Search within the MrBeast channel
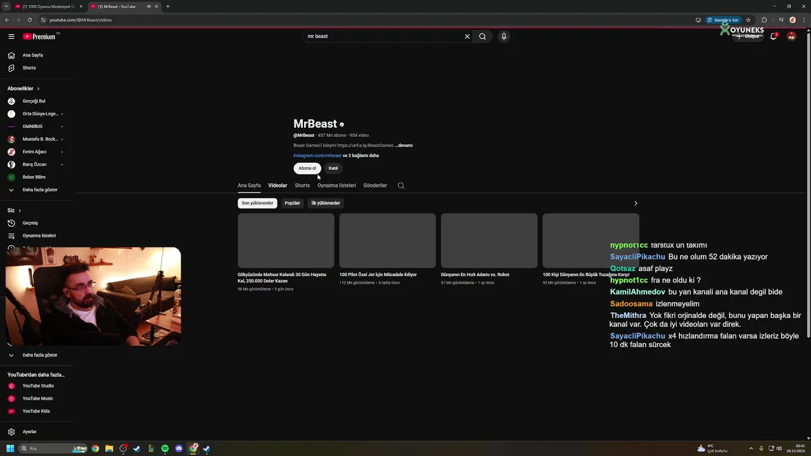Viewport: 811px width, 456px height. click(x=400, y=186)
